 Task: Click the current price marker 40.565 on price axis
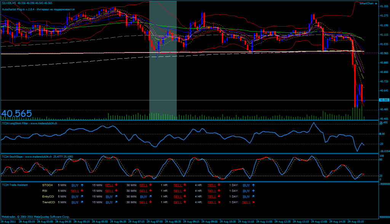tap(384, 100)
